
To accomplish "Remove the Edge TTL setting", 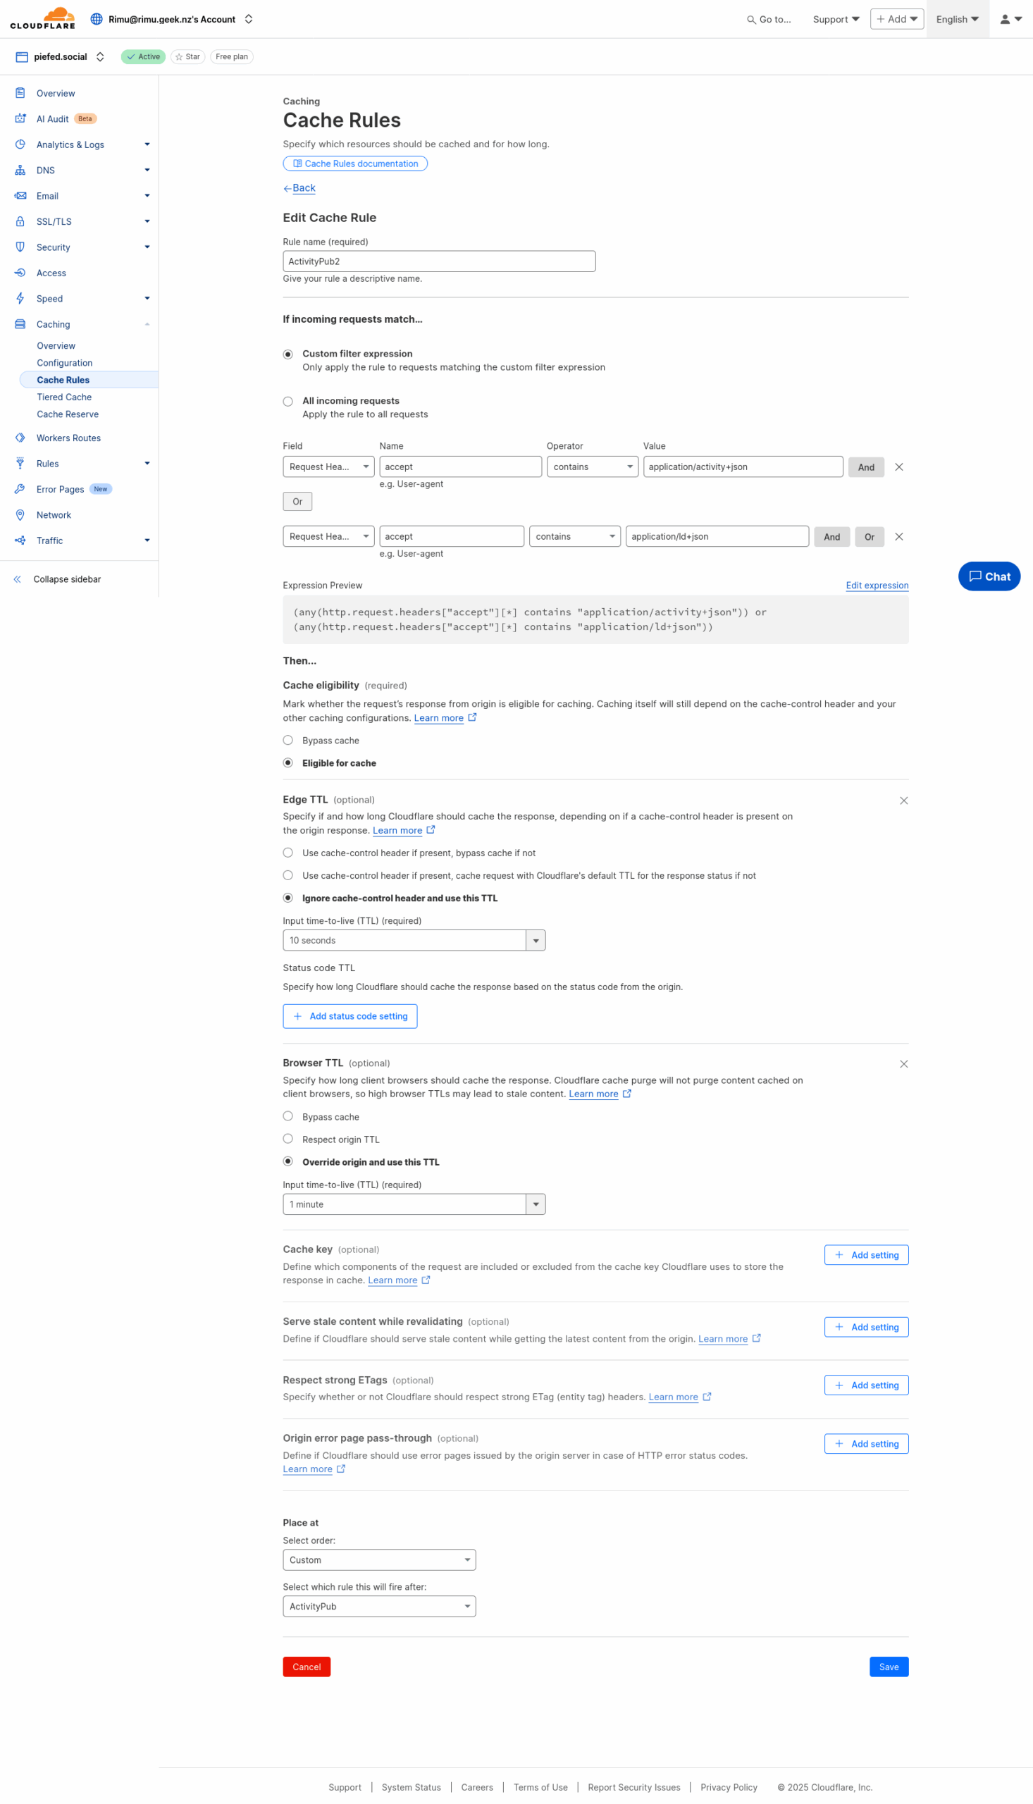I will point(904,801).
